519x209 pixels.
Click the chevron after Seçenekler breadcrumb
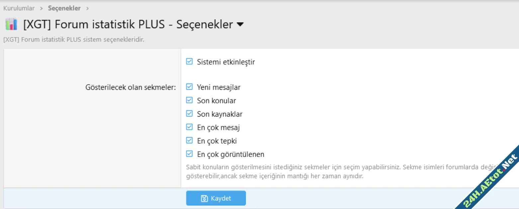(87, 8)
